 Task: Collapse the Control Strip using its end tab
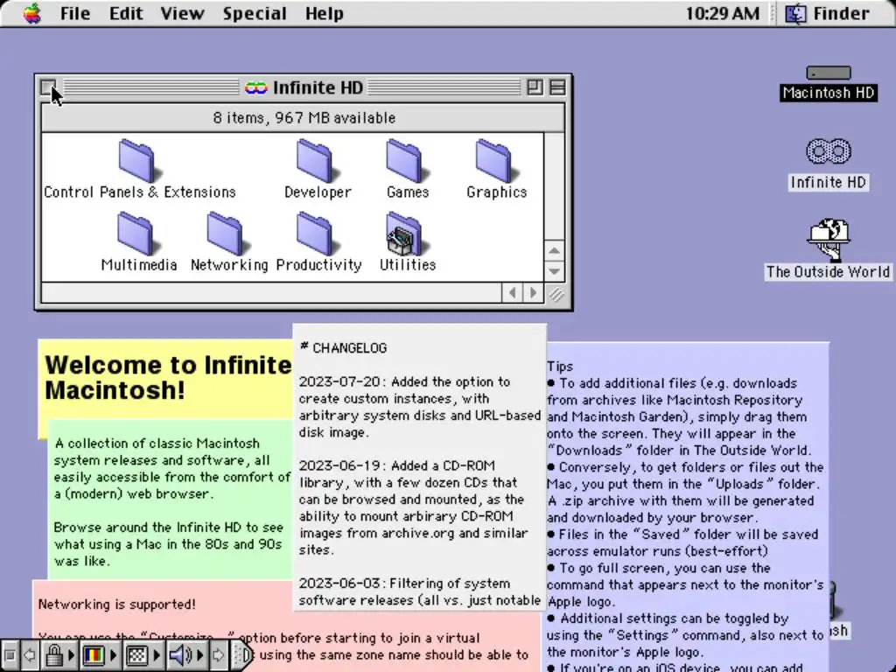click(242, 654)
